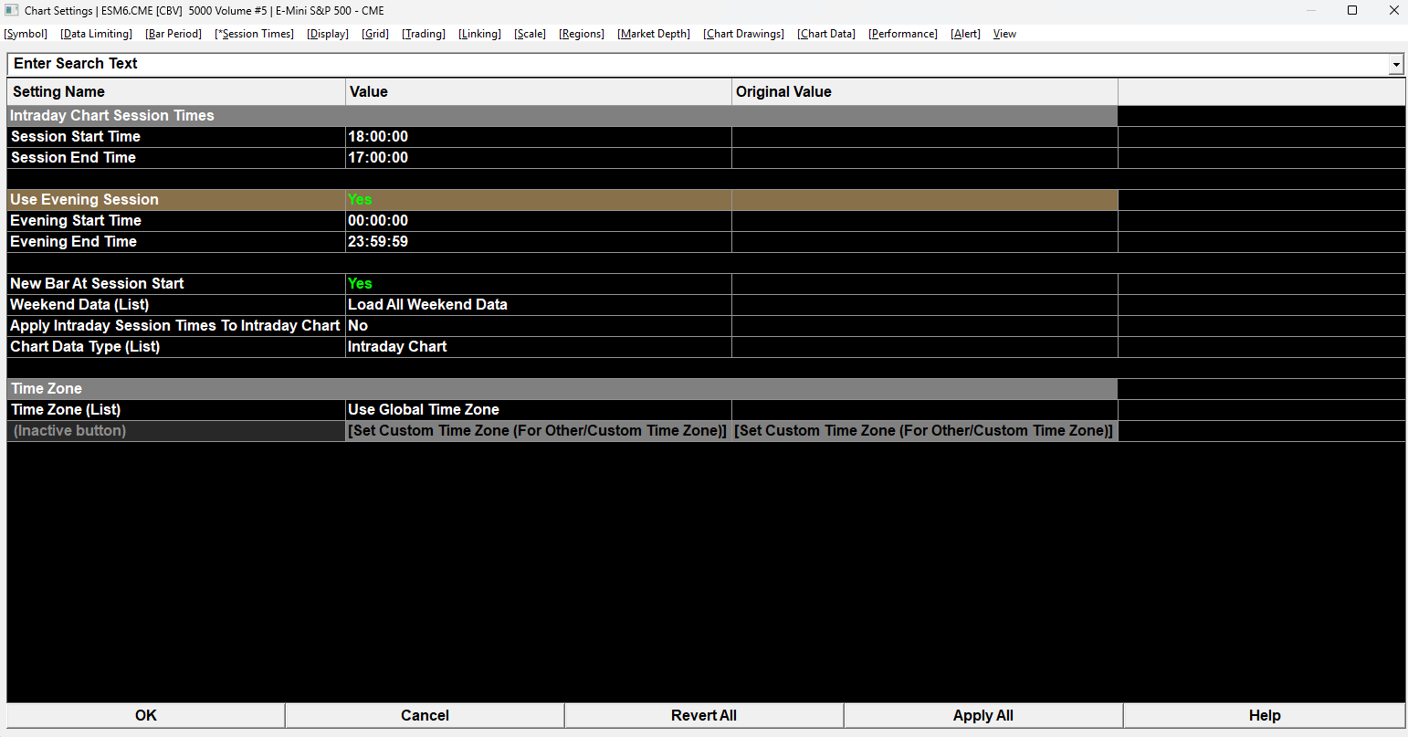
Task: Select the Evening Start Time label
Action: [x=76, y=221]
